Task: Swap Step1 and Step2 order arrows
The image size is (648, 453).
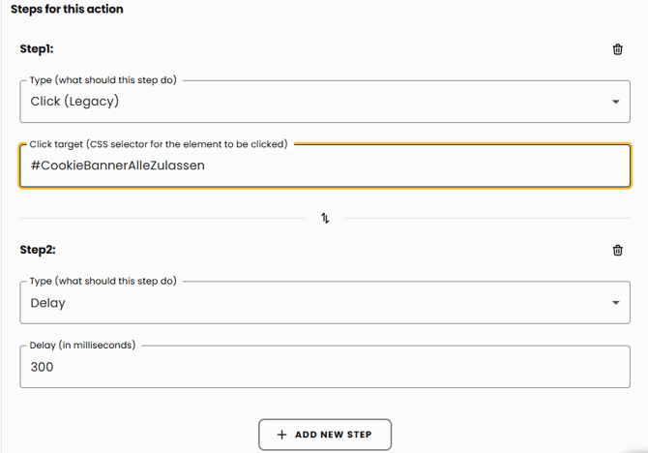Action: pos(325,218)
